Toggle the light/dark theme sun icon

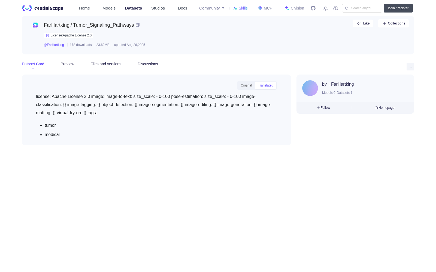pyautogui.click(x=326, y=8)
